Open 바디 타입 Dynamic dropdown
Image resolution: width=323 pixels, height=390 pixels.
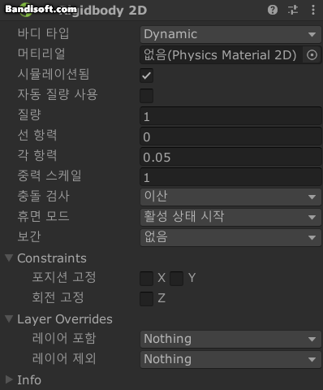[230, 34]
